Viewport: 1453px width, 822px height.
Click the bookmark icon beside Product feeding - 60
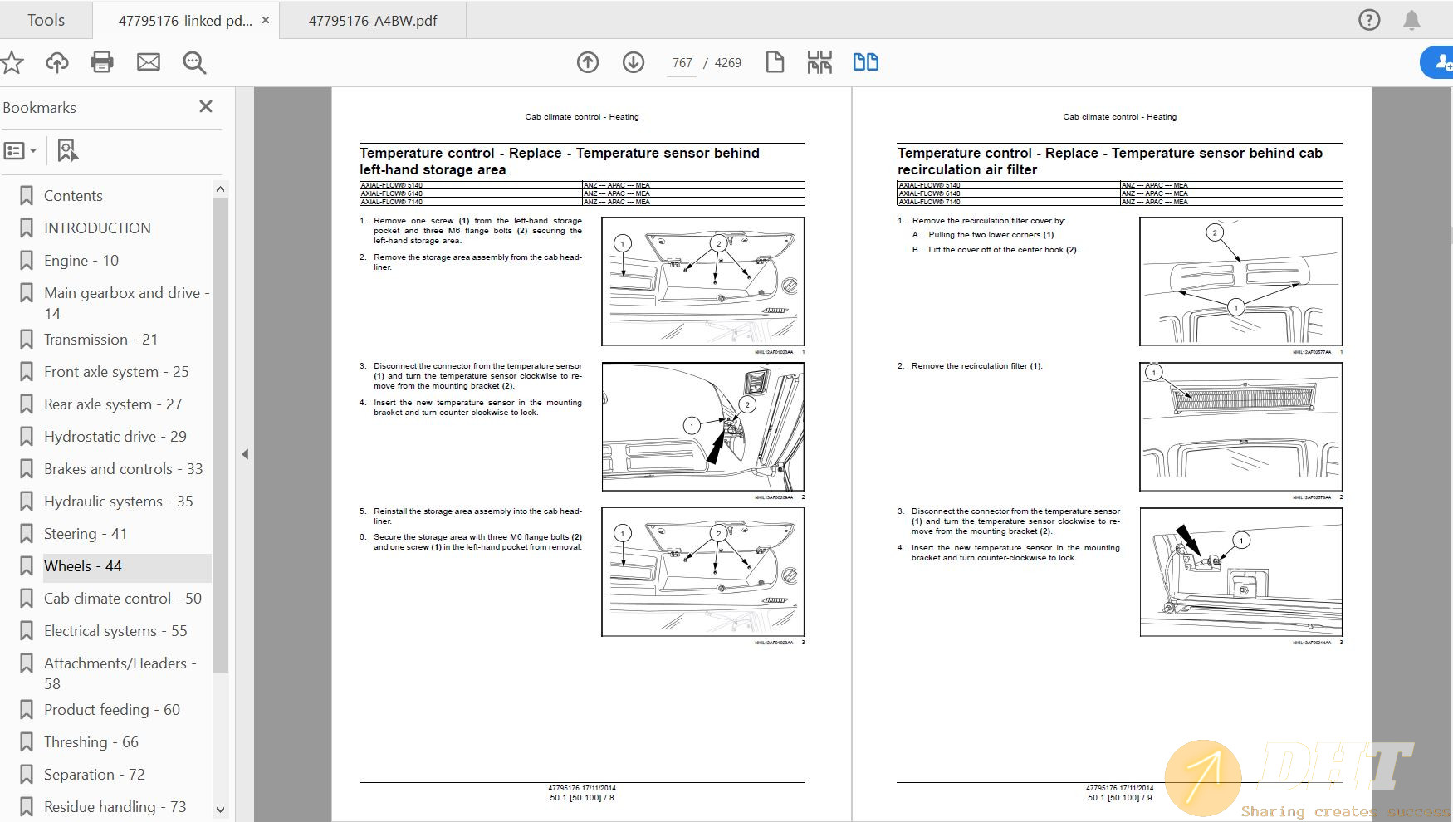[x=27, y=710]
